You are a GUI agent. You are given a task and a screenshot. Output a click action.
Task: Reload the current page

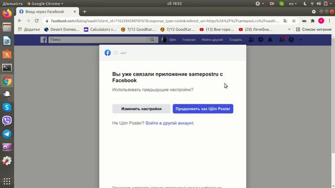coord(37,21)
